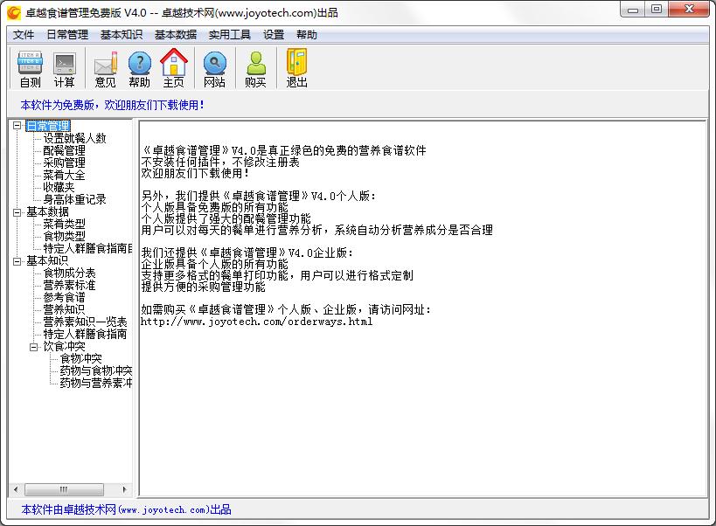Select 日常管理 in the tree
The image size is (716, 526).
click(48, 126)
